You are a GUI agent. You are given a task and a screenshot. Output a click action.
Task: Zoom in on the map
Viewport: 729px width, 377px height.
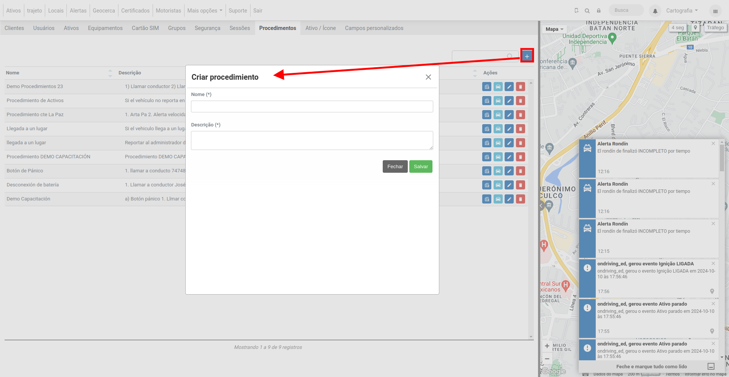tap(547, 346)
